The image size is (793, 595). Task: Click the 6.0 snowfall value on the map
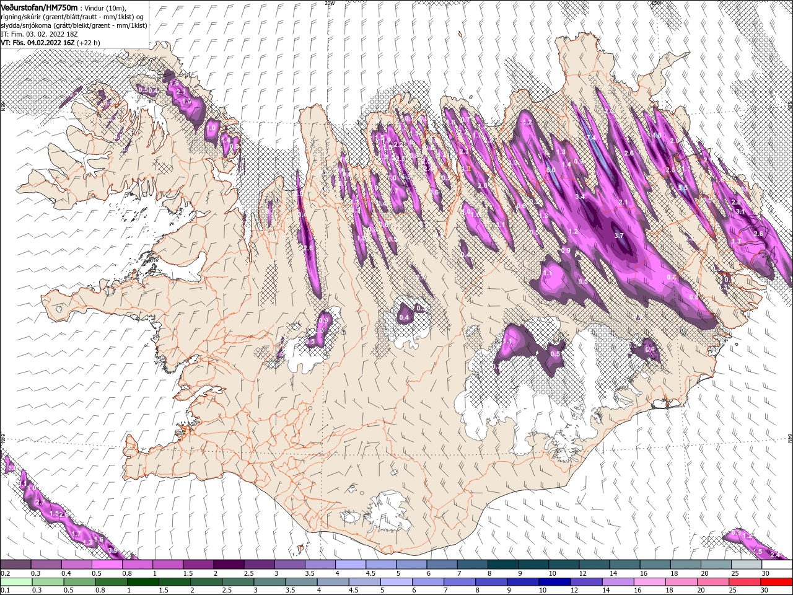550,169
